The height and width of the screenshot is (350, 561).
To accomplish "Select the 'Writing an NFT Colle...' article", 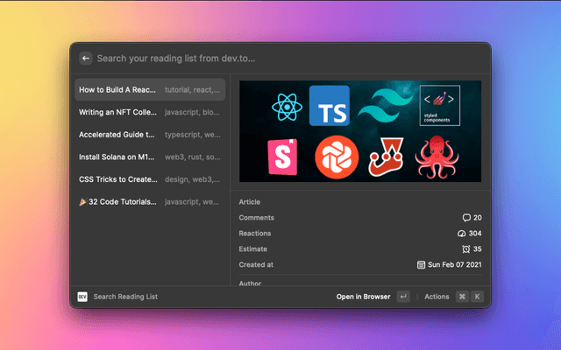I will (x=149, y=113).
